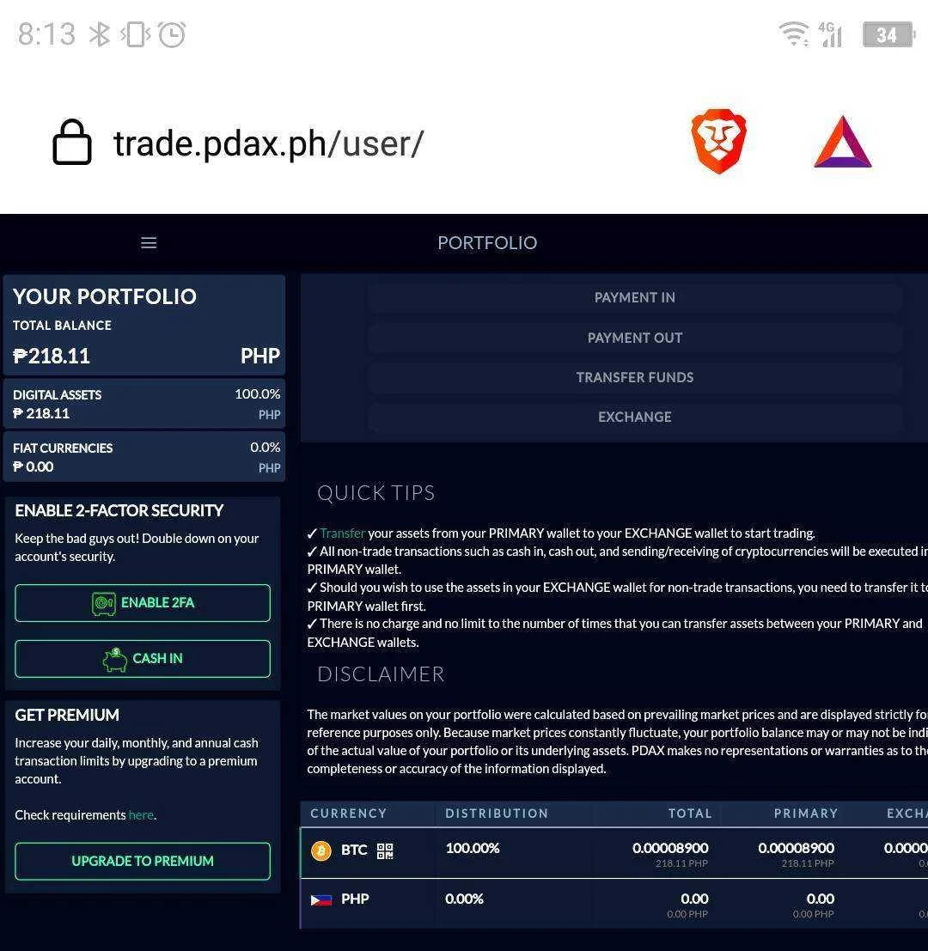Click the Quick Tips heading

tap(376, 493)
